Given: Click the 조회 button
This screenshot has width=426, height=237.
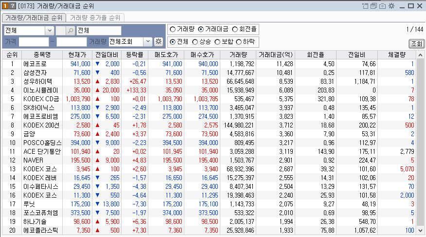Looking at the screenshot, I should click(416, 43).
